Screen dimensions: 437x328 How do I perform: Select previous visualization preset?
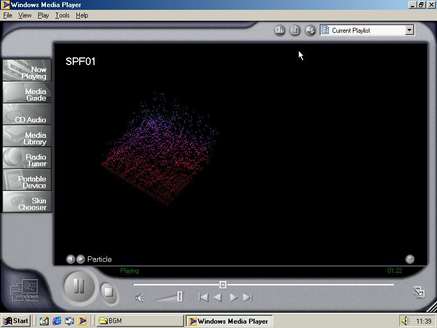point(70,259)
